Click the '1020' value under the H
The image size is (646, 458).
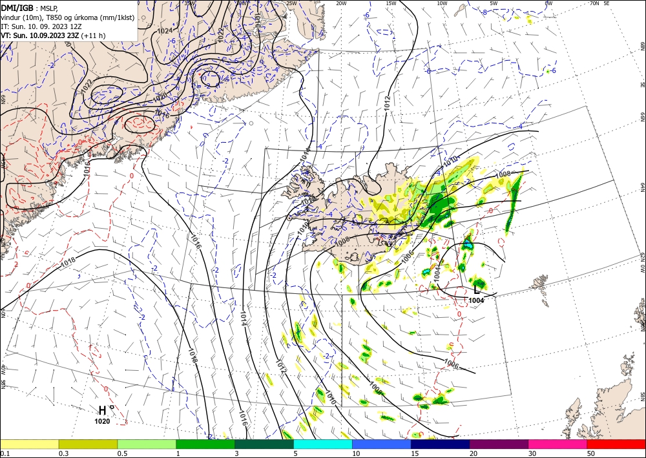[x=102, y=421]
